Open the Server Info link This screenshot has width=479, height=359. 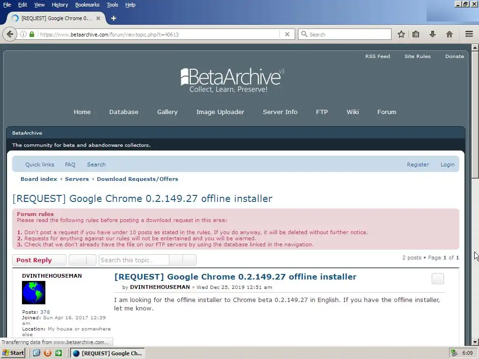click(x=280, y=112)
